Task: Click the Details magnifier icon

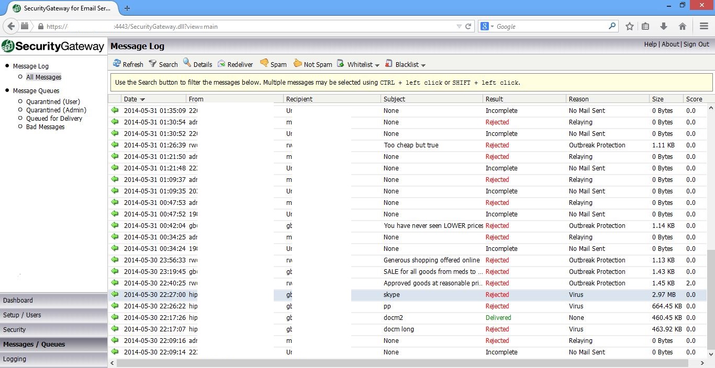Action: coord(187,64)
